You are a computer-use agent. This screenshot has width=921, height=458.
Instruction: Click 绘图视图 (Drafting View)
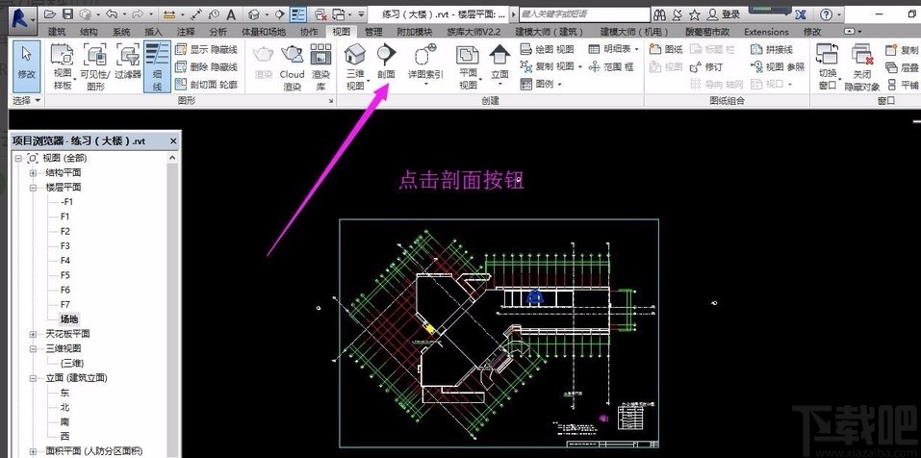[x=548, y=50]
